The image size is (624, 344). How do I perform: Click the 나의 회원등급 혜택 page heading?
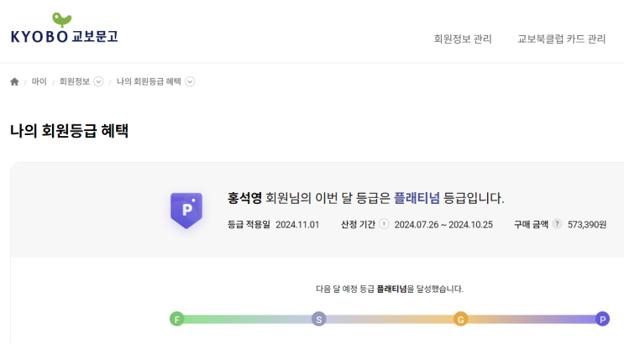point(69,131)
